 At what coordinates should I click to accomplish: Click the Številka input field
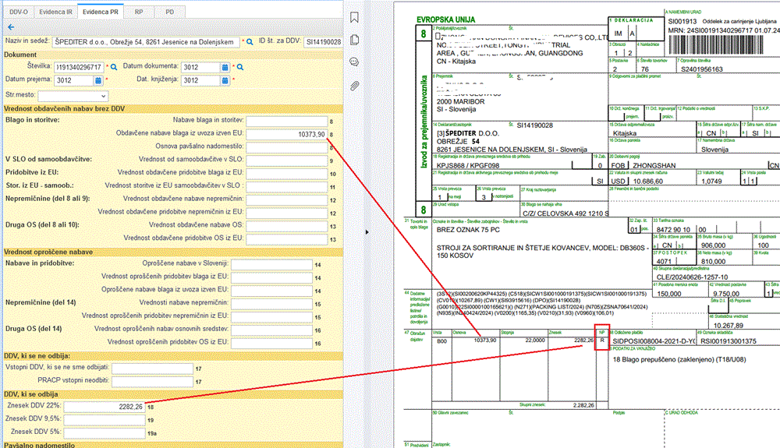pos(79,67)
